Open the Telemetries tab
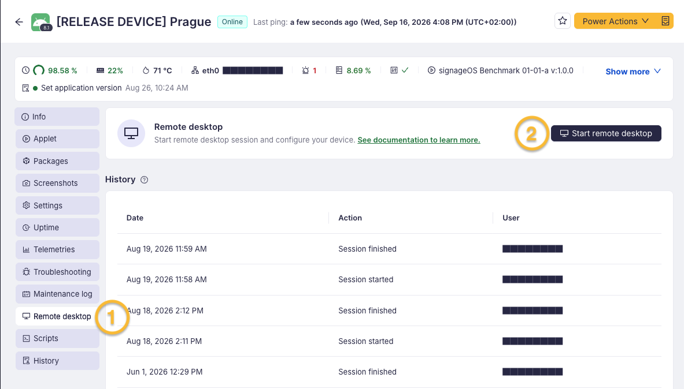The image size is (684, 389). [57, 249]
